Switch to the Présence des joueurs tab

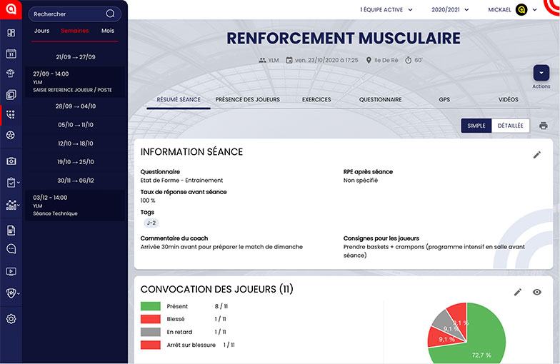[x=247, y=100]
